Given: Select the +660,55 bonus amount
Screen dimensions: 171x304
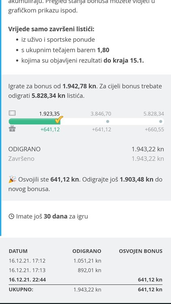Looking at the screenshot, I should click(x=154, y=129).
